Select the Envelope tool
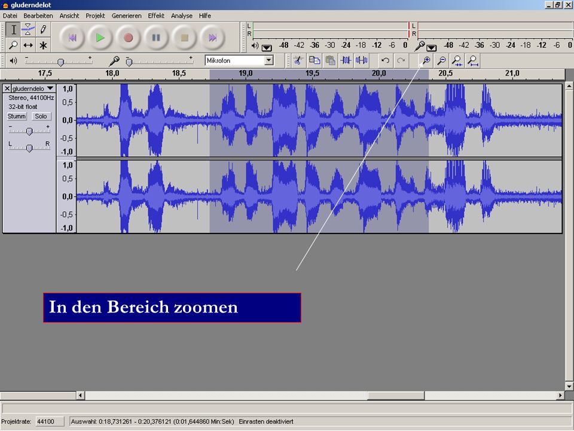Screen dimensions: 574x431 (x=28, y=29)
